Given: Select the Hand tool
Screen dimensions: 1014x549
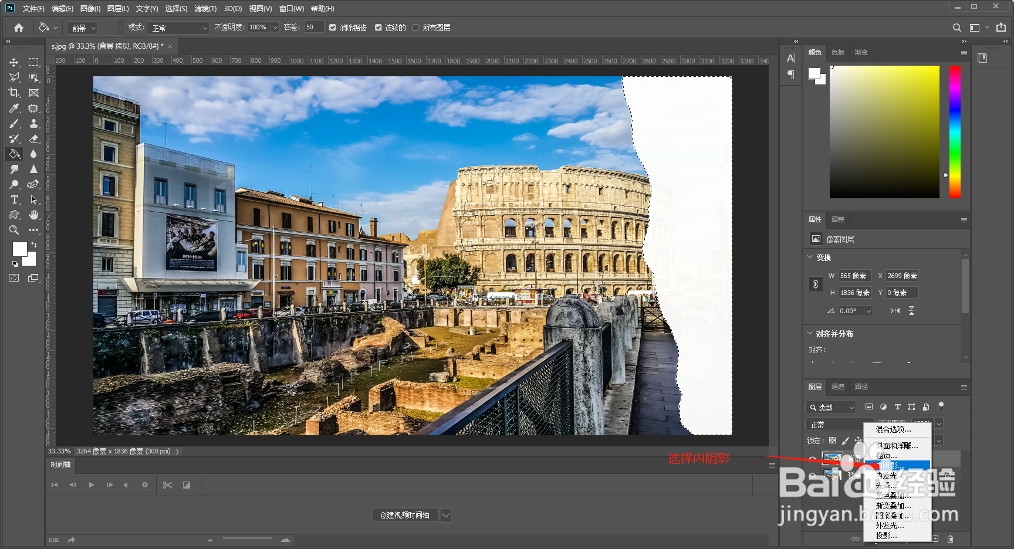Looking at the screenshot, I should tap(33, 215).
